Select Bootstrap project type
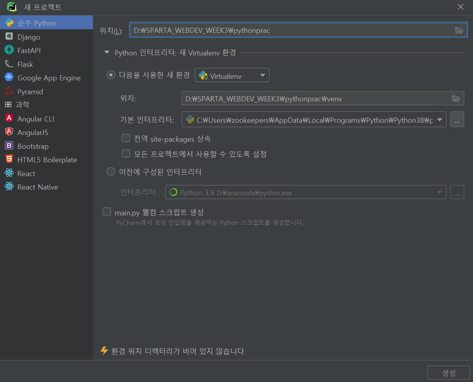 [x=46, y=146]
